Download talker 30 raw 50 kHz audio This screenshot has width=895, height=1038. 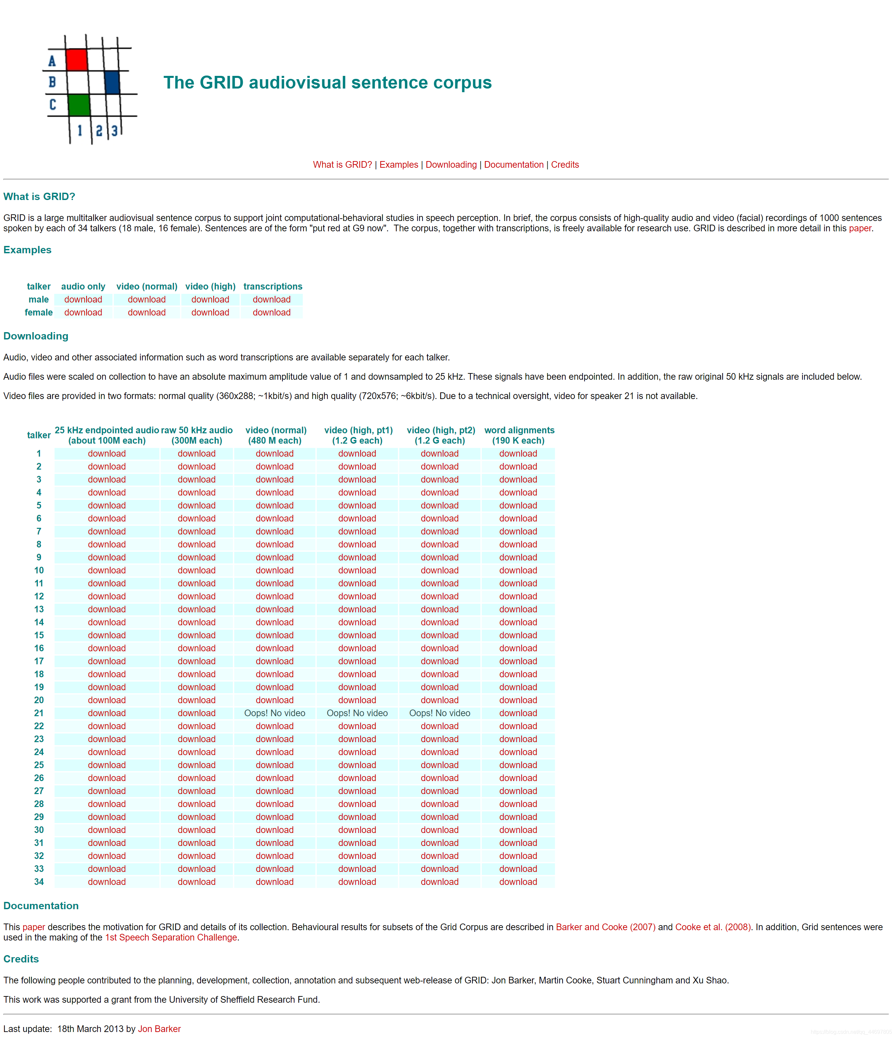click(197, 830)
